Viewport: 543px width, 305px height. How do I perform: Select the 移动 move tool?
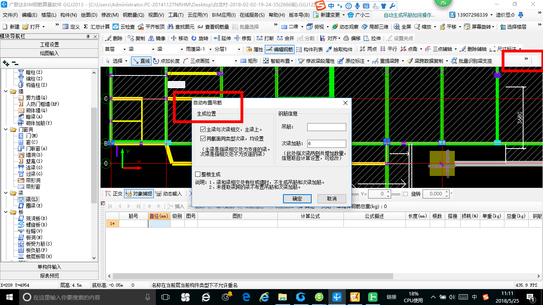pos(179,39)
